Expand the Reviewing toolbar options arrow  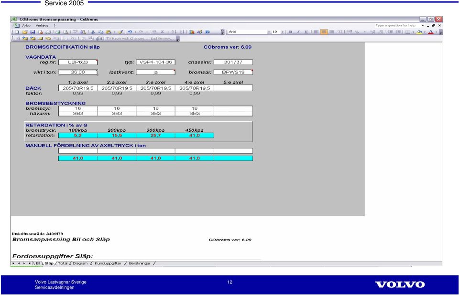coord(178,39)
